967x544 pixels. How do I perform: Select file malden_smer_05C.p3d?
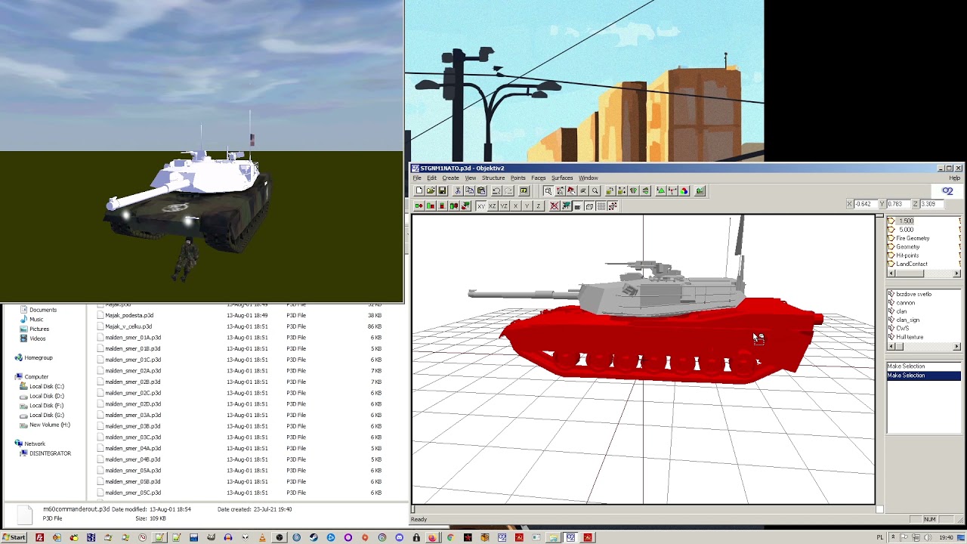coord(133,493)
